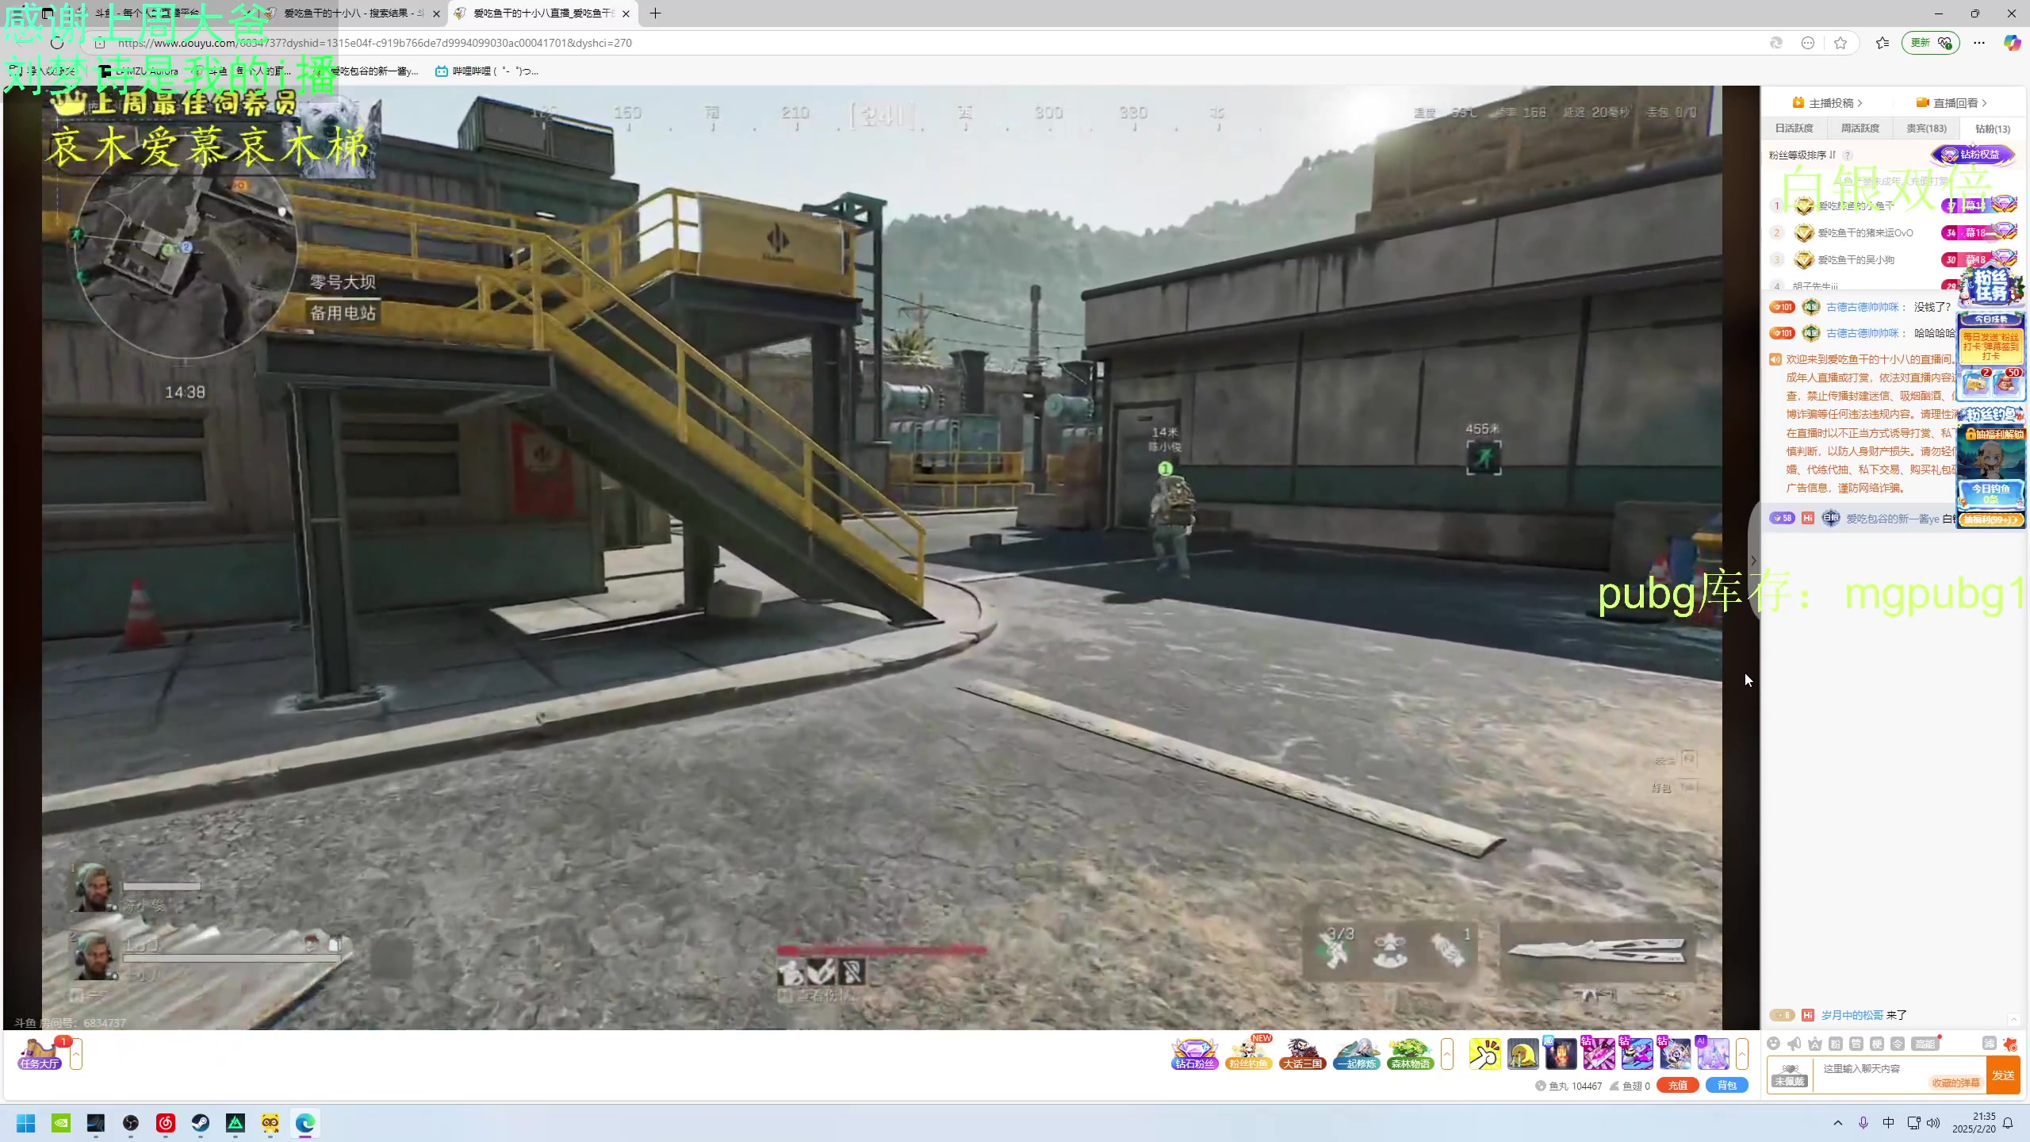
Task: Open user 爱吃鱼干的吴小狗 in ranking
Action: 1856,260
